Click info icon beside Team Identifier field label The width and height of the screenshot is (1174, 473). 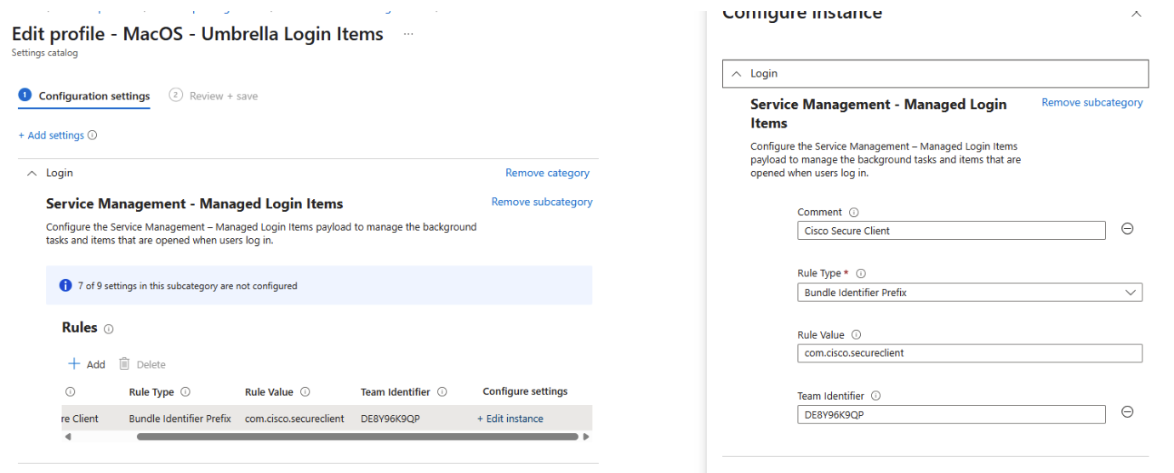pos(876,396)
